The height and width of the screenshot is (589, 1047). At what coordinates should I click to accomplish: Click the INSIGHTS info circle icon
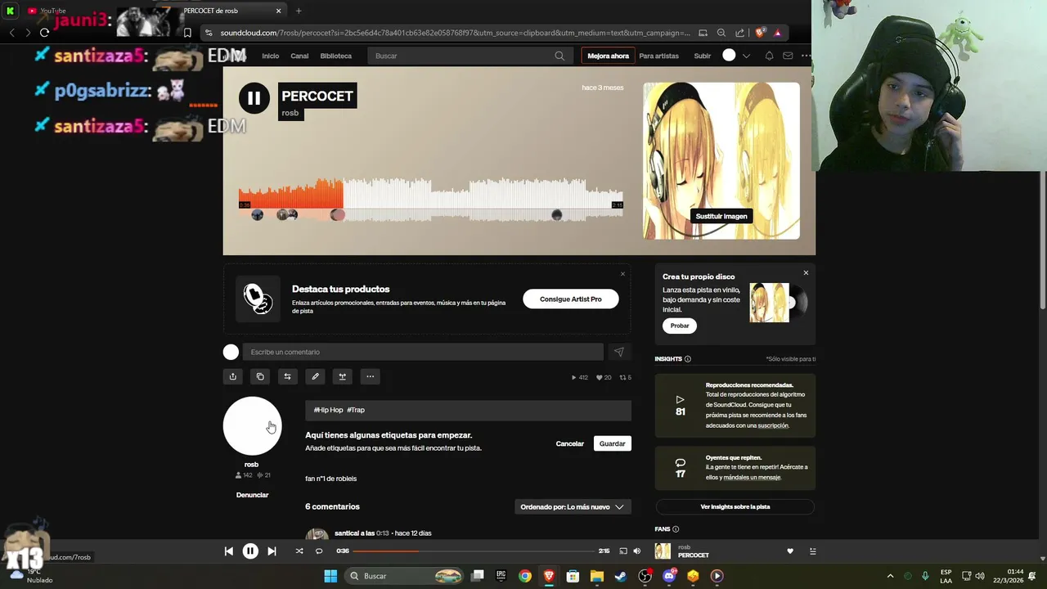(x=687, y=359)
